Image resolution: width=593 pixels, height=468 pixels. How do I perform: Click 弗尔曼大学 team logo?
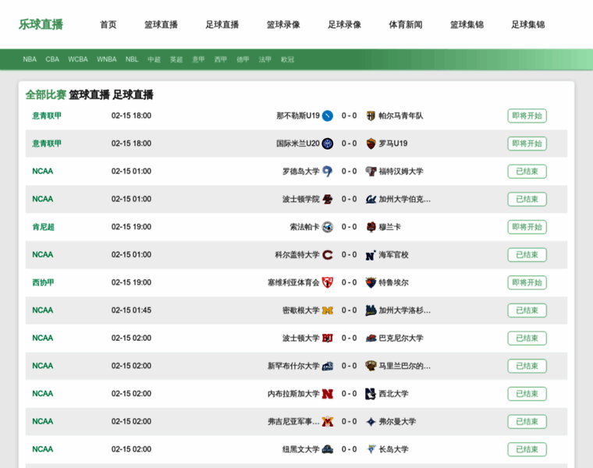click(x=371, y=421)
